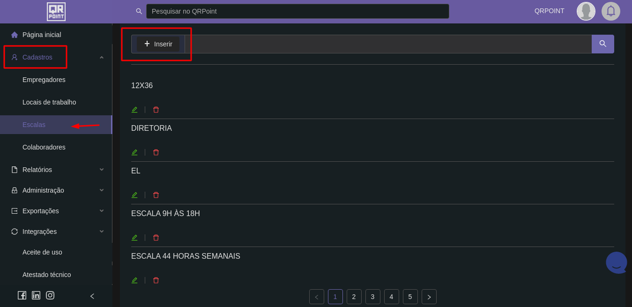Click the Inserir button
Viewport: 632px width, 307px height.
[158, 44]
